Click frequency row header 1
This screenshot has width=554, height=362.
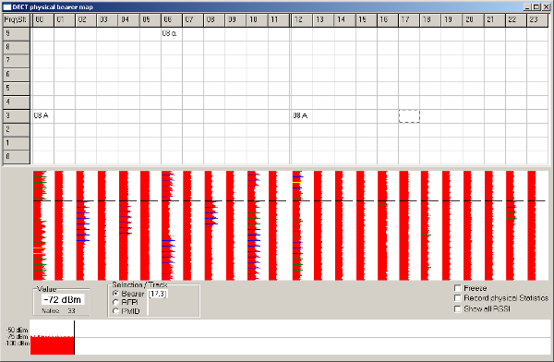click(17, 143)
